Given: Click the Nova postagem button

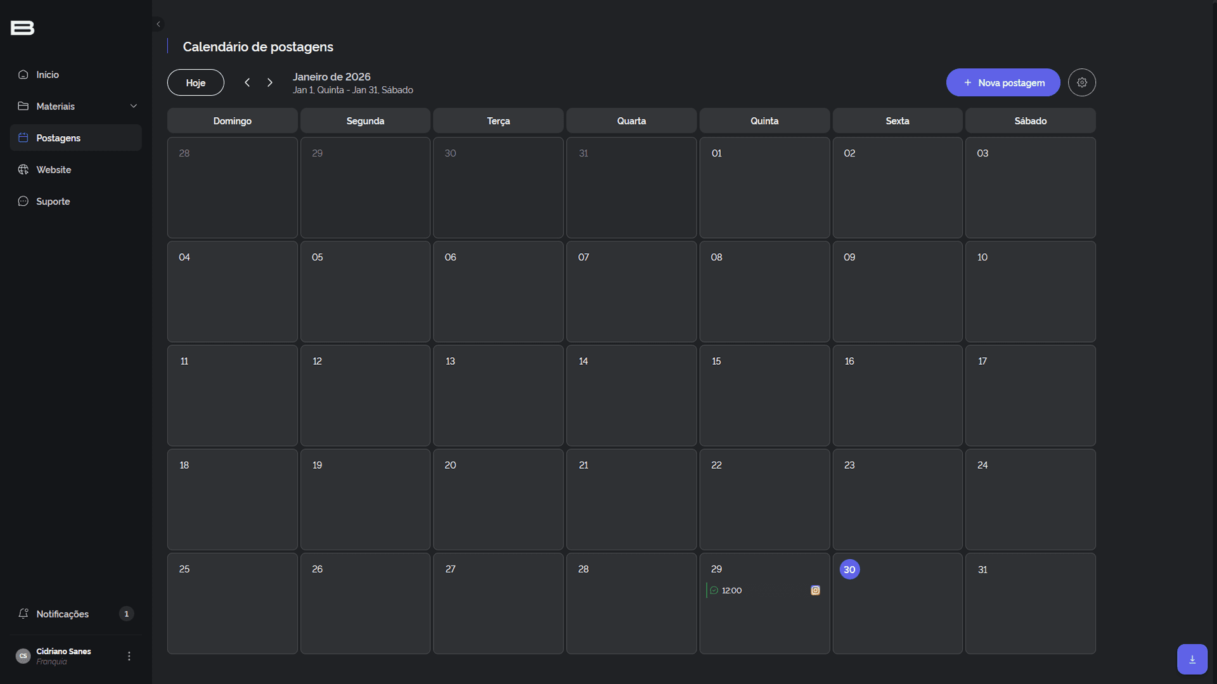Looking at the screenshot, I should click(x=1003, y=83).
